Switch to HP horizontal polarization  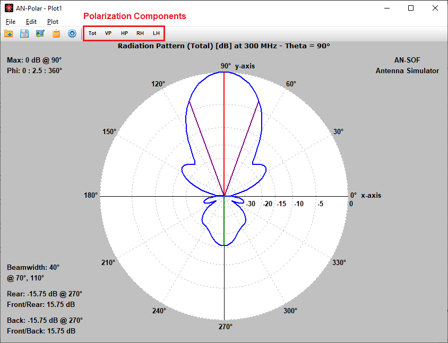pyautogui.click(x=124, y=33)
